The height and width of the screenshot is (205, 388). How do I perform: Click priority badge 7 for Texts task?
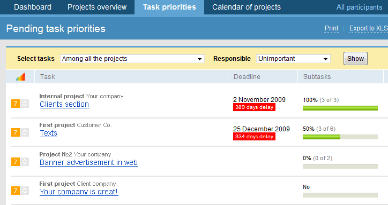[16, 132]
